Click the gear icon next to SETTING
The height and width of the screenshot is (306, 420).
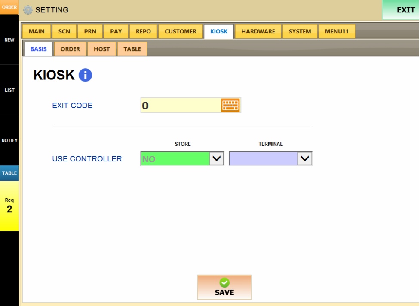coord(28,10)
